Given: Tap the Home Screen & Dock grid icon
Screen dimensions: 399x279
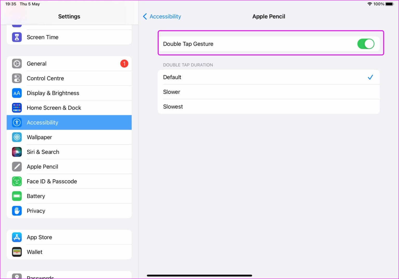Looking at the screenshot, I should [x=17, y=108].
